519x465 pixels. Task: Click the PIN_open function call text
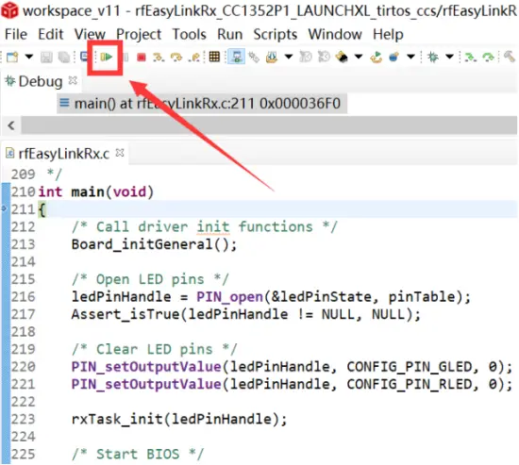click(229, 297)
